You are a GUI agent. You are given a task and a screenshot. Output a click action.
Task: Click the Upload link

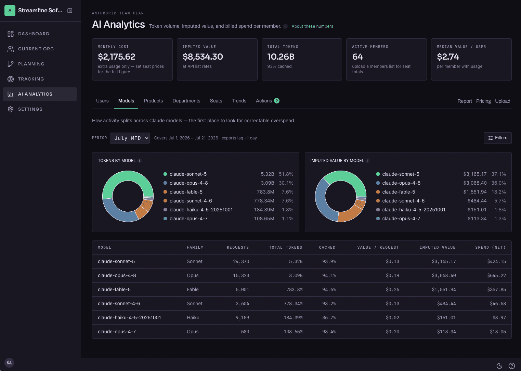503,101
